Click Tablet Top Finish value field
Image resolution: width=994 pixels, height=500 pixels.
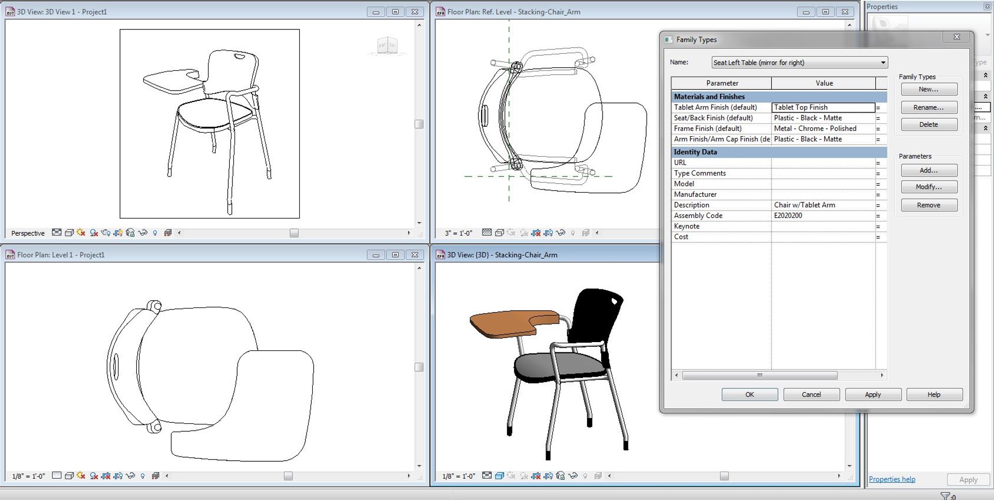823,107
